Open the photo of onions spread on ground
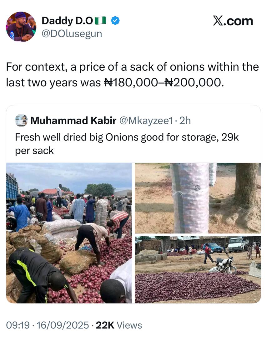Screen dimensions: 267x338 tap(198, 269)
